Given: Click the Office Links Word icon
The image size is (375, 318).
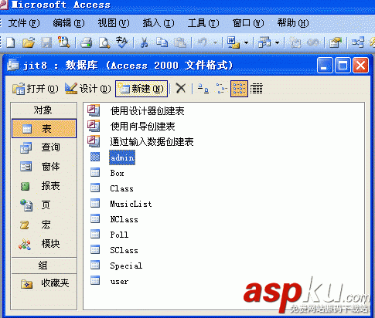Looking at the screenshot, I should click(x=234, y=42).
